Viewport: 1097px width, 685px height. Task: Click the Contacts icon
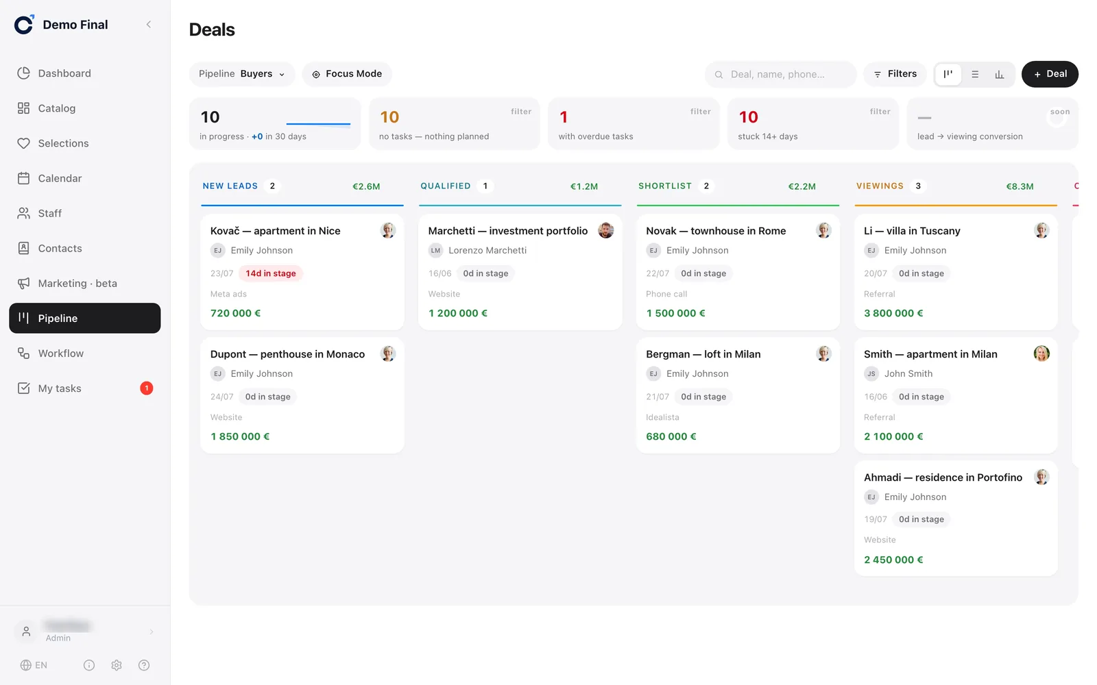[23, 248]
